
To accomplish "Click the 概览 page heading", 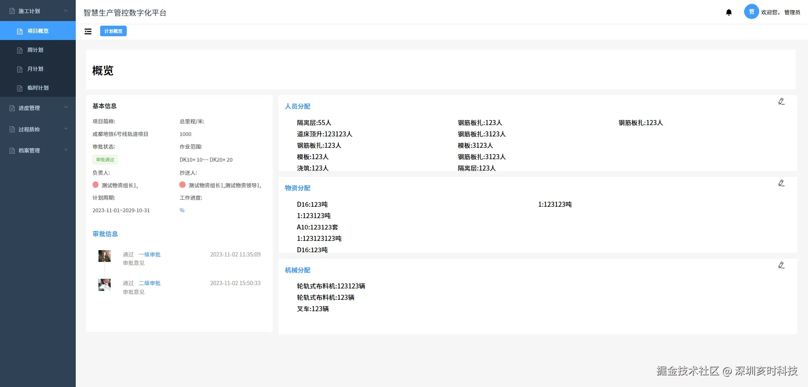I will (103, 70).
